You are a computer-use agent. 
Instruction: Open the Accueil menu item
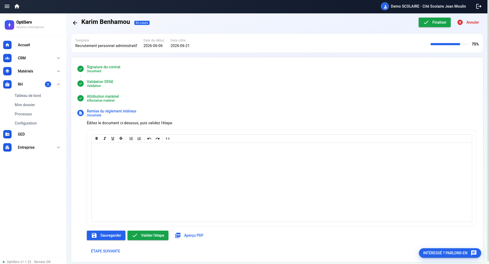[33, 45]
